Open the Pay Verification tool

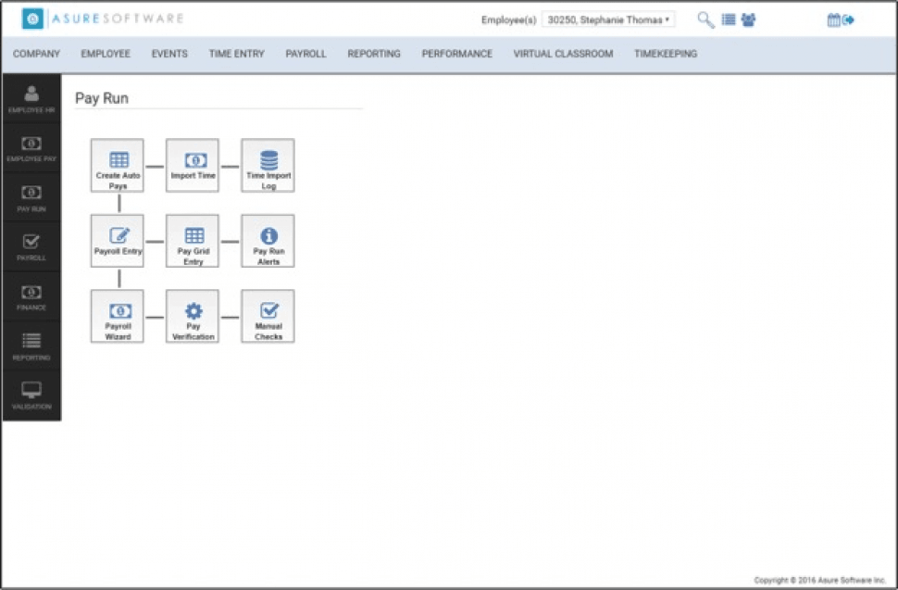pyautogui.click(x=192, y=316)
